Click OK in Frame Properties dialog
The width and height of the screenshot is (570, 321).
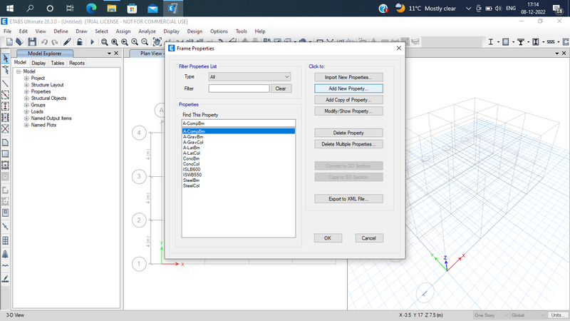coord(328,238)
